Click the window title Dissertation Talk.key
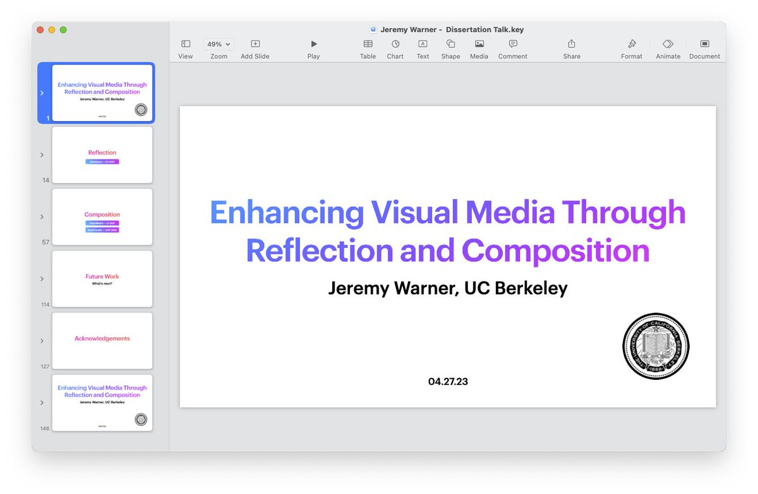758x494 pixels. 452,30
